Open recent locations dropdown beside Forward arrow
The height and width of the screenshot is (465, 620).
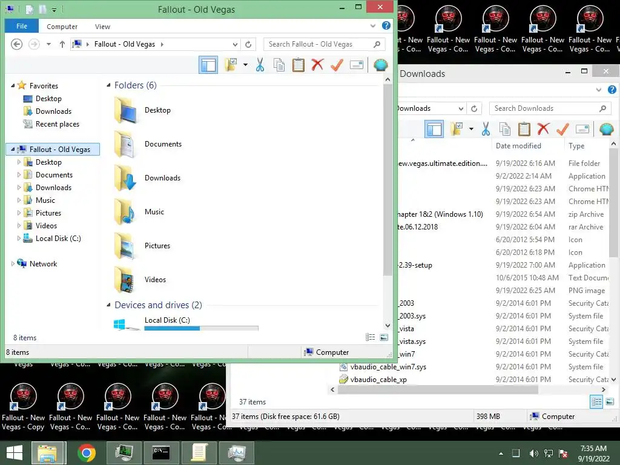[x=48, y=44]
